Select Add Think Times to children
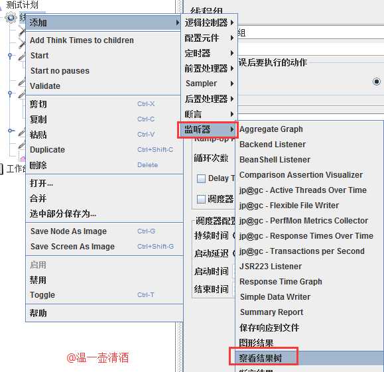The image size is (384, 372). click(x=103, y=40)
